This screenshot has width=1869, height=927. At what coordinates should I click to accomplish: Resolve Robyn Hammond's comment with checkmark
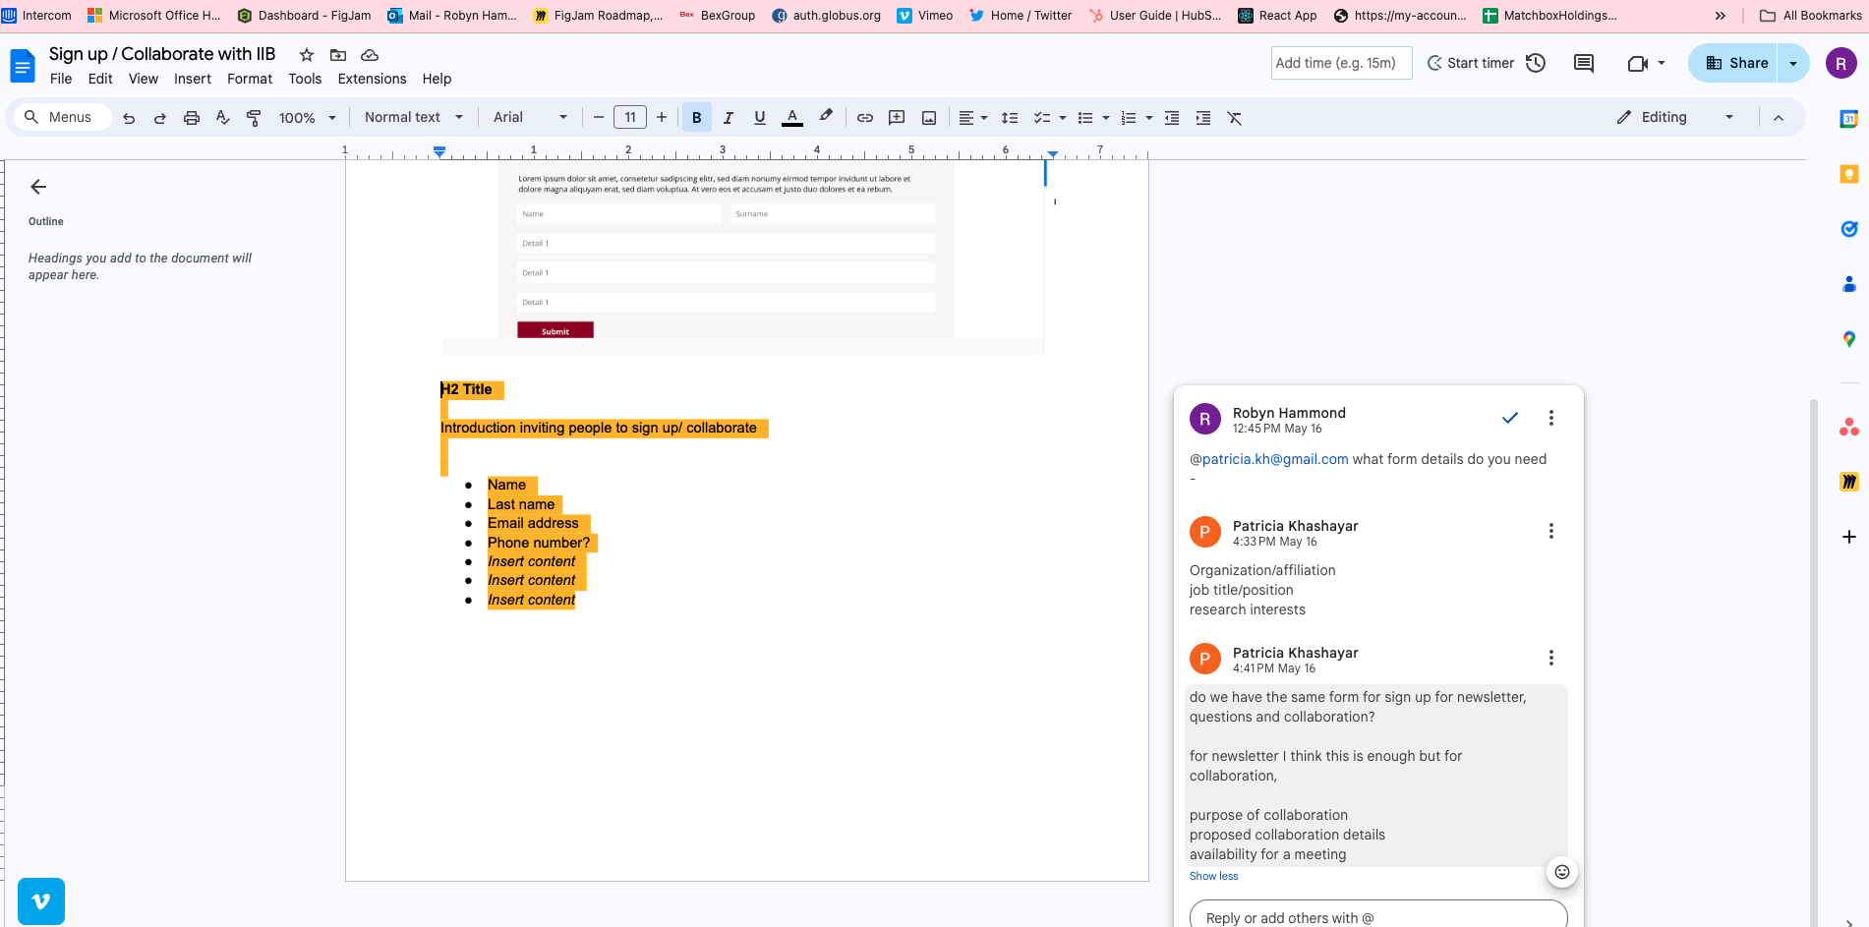pyautogui.click(x=1509, y=418)
